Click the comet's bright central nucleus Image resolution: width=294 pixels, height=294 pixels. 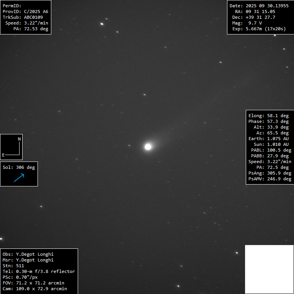[148, 147]
